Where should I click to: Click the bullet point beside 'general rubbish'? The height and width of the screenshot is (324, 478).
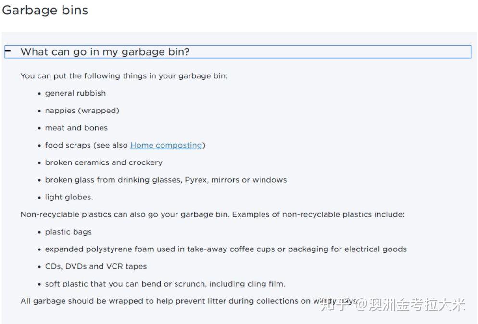click(39, 94)
